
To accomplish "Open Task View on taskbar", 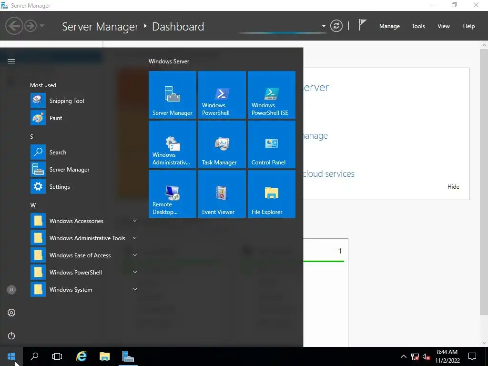I will coord(57,356).
